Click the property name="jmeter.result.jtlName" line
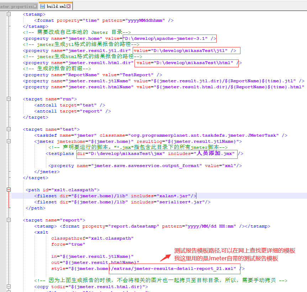307x292 pixels. point(164,81)
